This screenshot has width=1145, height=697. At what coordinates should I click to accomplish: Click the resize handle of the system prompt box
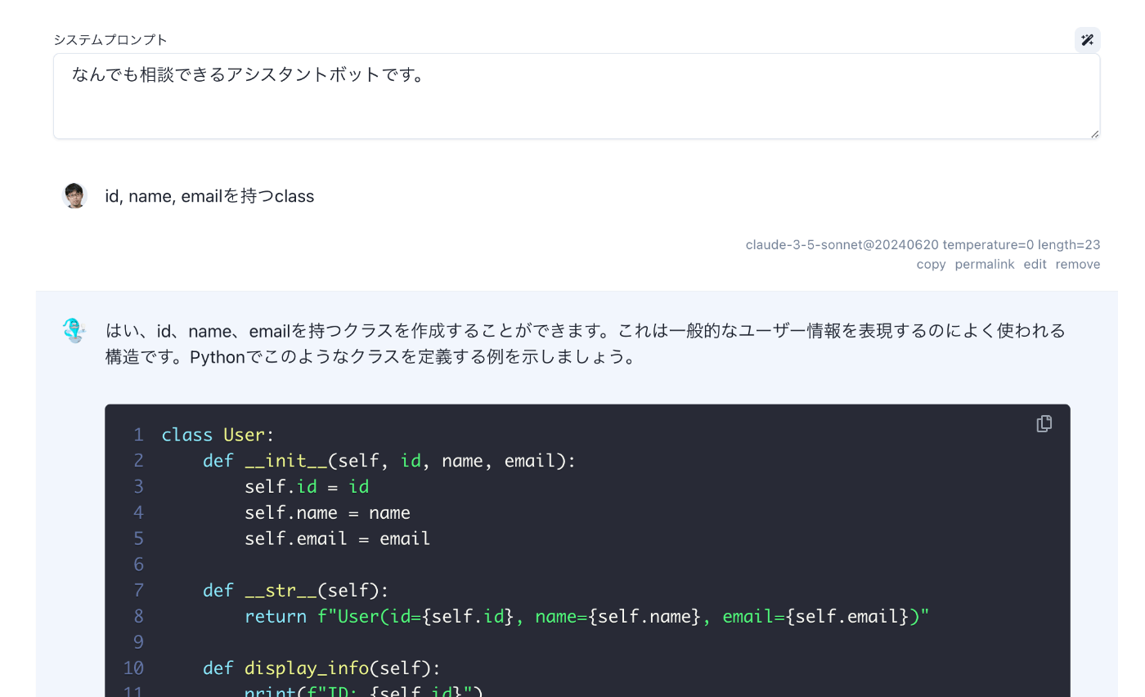pos(1094,133)
